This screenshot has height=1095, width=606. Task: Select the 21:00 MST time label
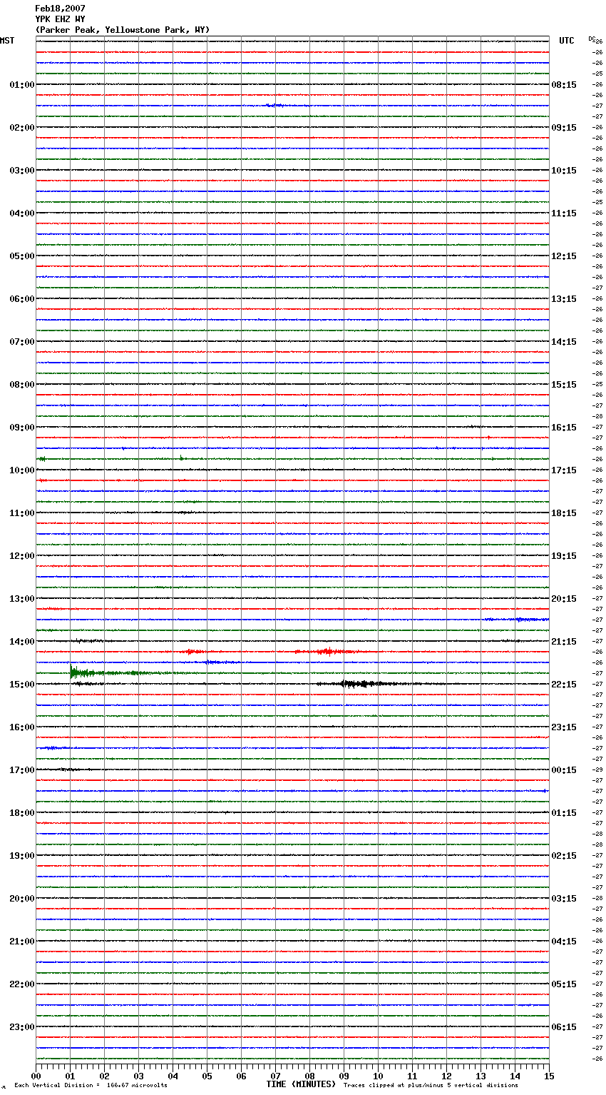pos(21,942)
